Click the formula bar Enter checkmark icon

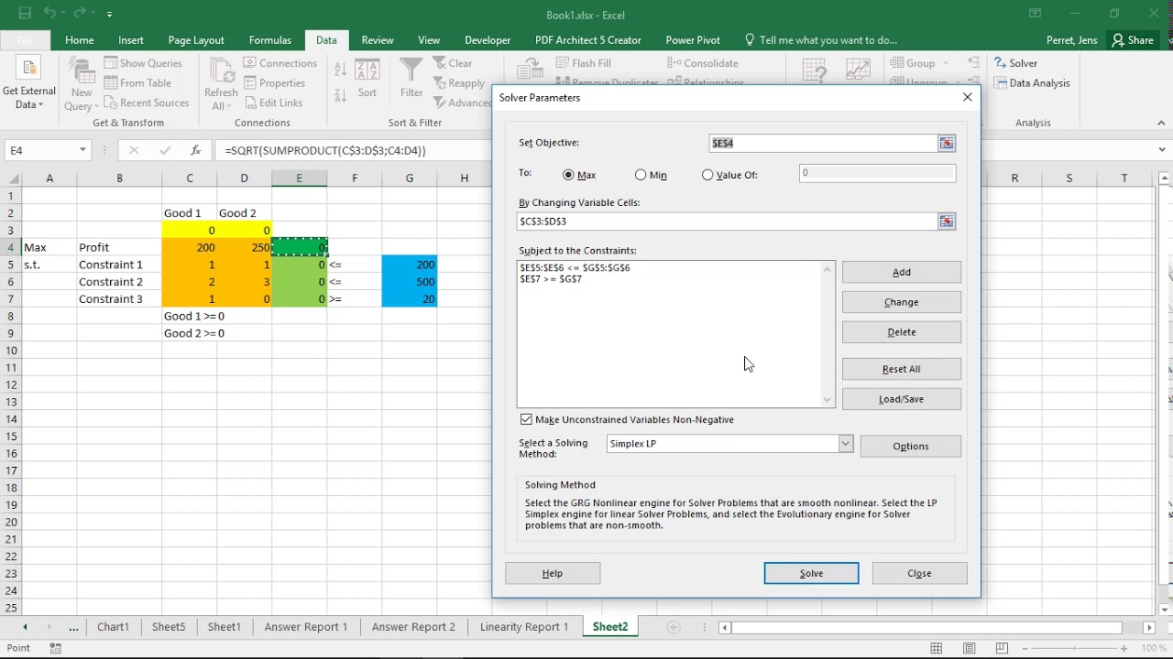(165, 150)
